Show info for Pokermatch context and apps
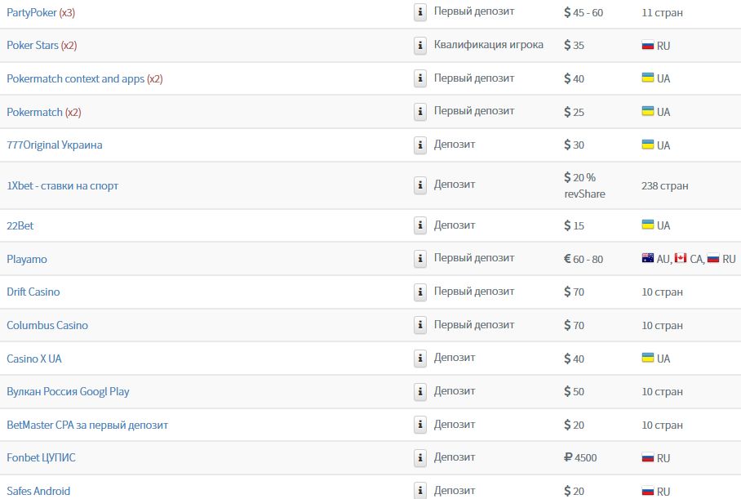The width and height of the screenshot is (741, 499). (x=420, y=78)
